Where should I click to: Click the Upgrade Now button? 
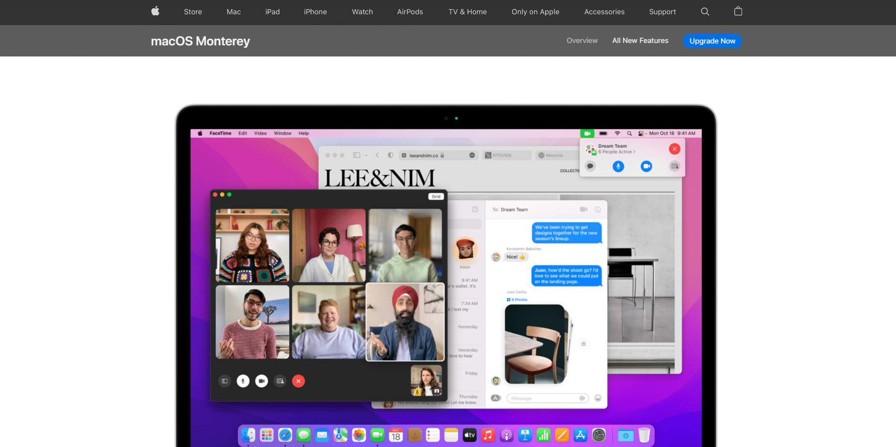[x=712, y=41]
